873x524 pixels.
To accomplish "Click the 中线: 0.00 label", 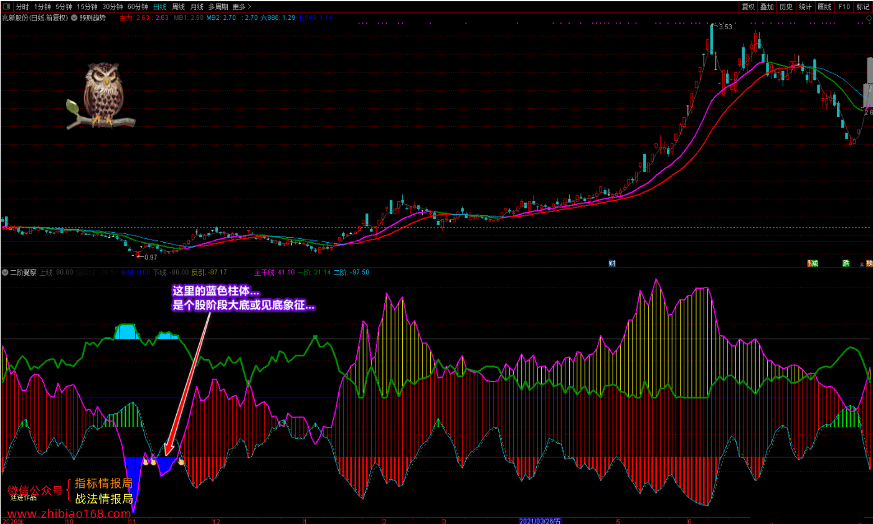I will click(136, 273).
